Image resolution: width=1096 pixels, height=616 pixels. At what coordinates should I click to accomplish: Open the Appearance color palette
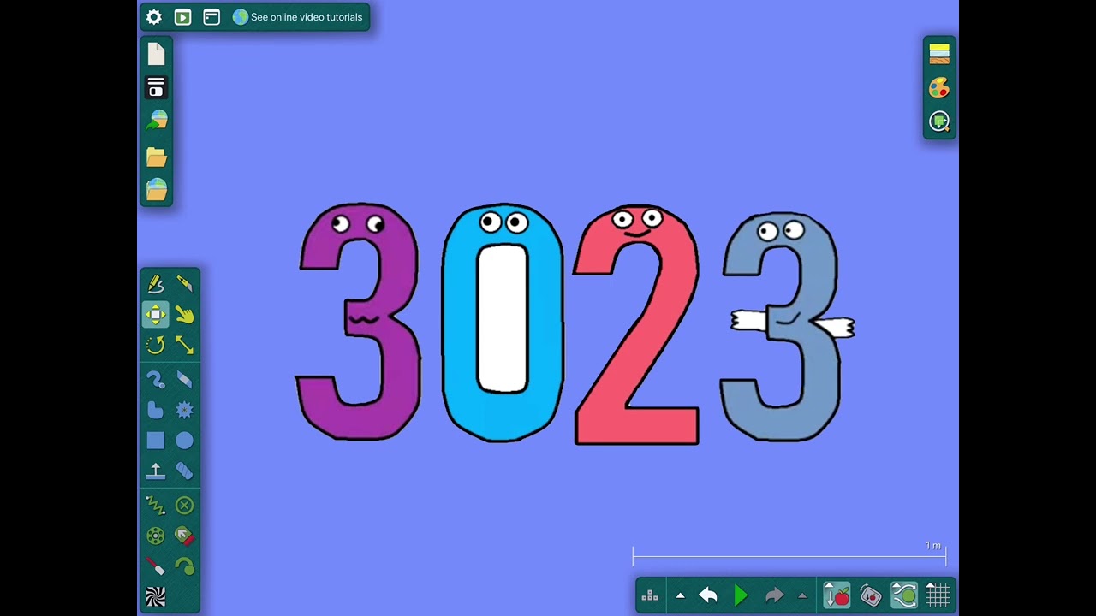[939, 87]
